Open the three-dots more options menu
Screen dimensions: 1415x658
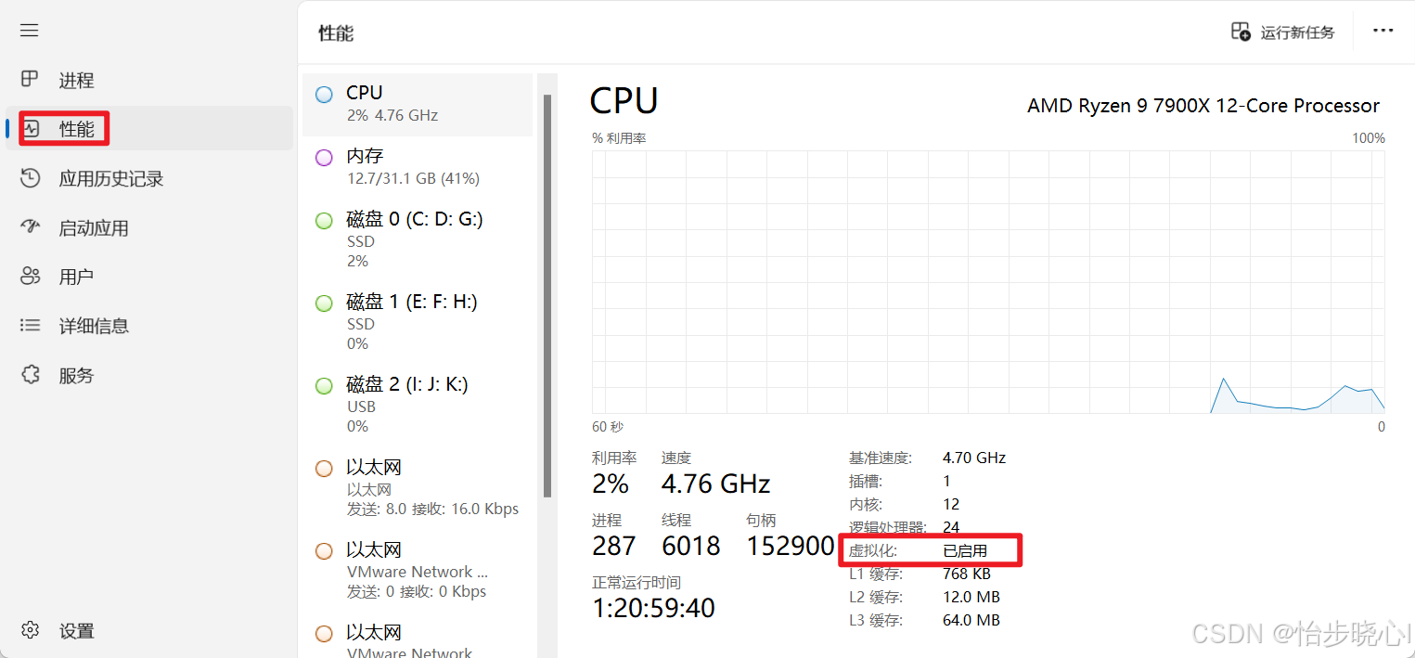pyautogui.click(x=1383, y=31)
